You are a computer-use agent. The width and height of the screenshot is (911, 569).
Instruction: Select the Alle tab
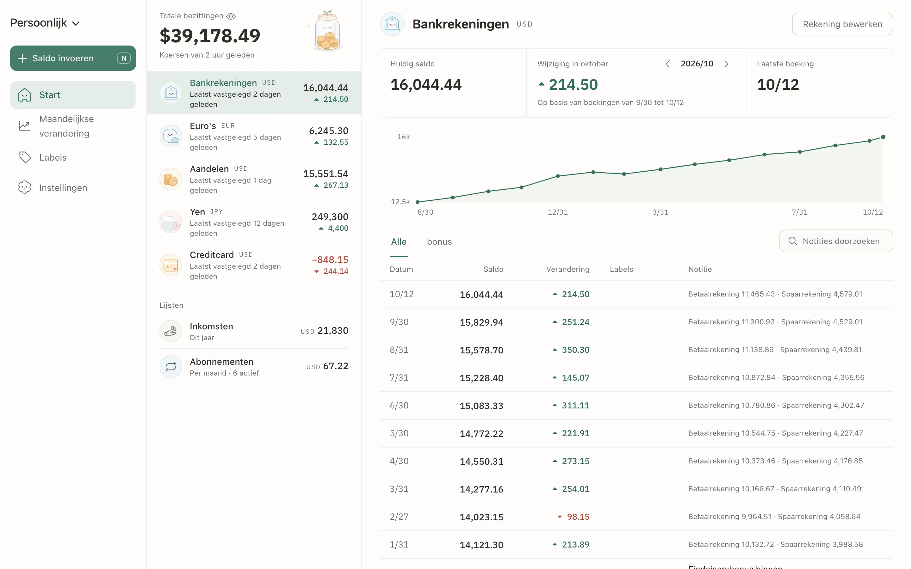point(399,242)
